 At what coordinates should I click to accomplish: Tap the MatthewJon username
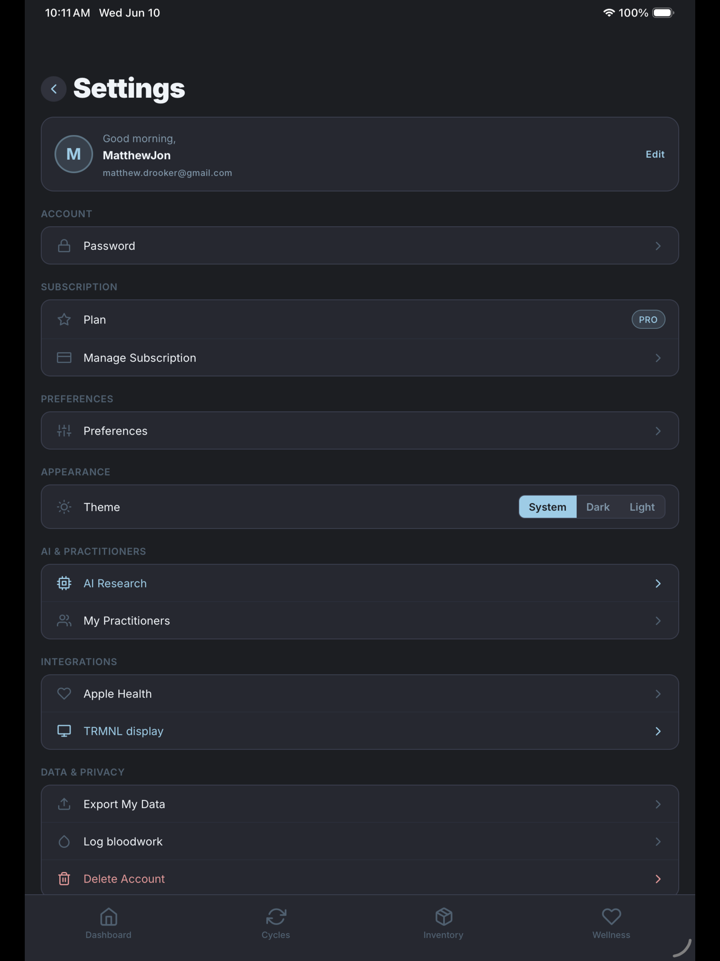(x=137, y=155)
